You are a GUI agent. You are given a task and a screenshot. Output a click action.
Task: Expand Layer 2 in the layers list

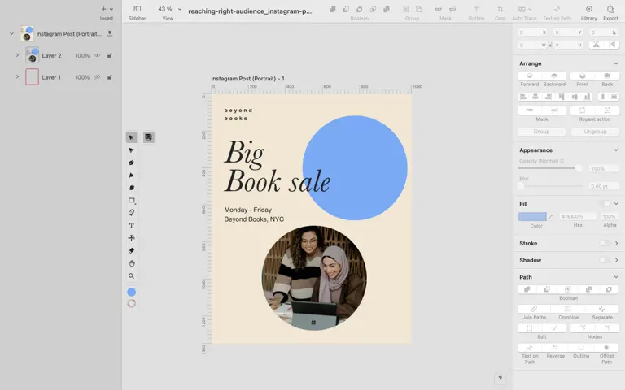pyautogui.click(x=17, y=55)
